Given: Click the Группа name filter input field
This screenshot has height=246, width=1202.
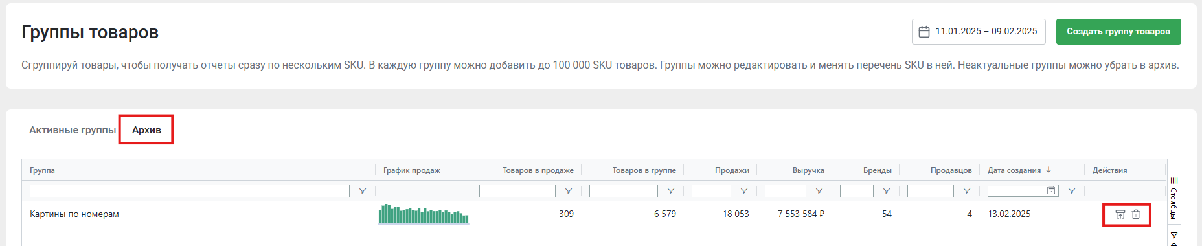Looking at the screenshot, I should (x=190, y=191).
